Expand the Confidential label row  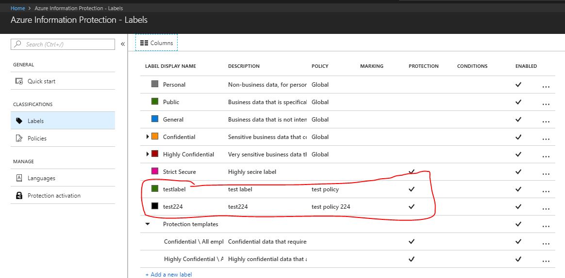point(148,137)
